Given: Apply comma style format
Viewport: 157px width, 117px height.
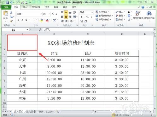Looking at the screenshot, I should pos(91,17).
